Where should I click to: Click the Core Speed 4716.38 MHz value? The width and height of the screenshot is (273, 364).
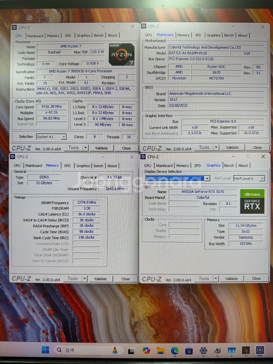[x=51, y=107]
